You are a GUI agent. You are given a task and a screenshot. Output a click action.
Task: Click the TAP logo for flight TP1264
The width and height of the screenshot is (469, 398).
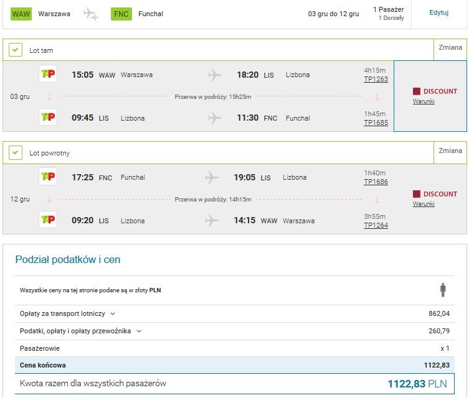pos(48,220)
